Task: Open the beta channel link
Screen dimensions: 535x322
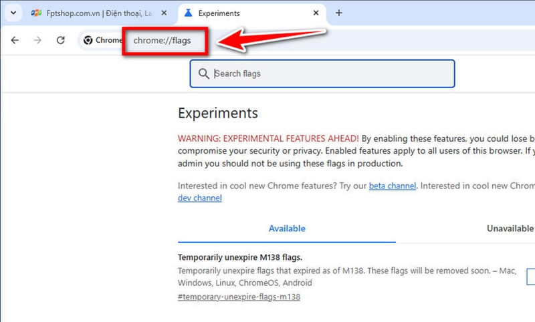Action: (x=393, y=186)
